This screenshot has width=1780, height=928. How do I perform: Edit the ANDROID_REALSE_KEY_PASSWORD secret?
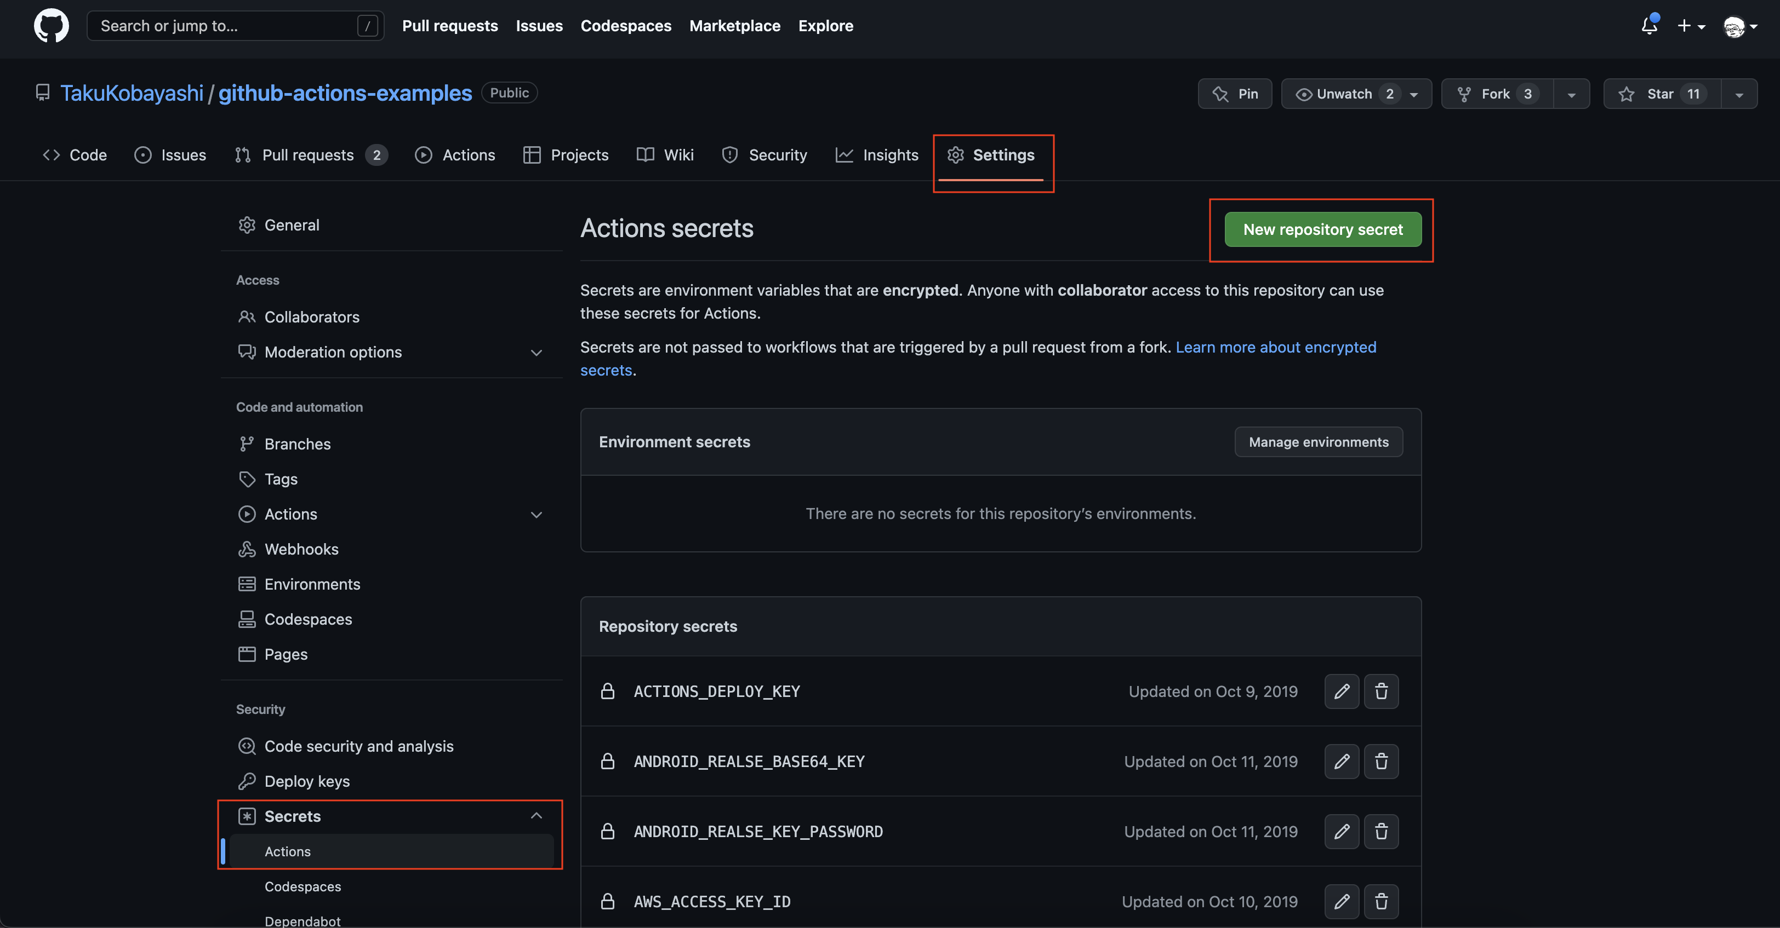point(1342,831)
